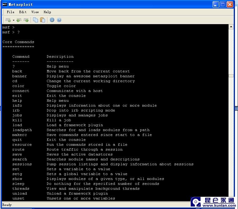Open the File menu
The height and width of the screenshot is (209, 238).
click(10, 12)
